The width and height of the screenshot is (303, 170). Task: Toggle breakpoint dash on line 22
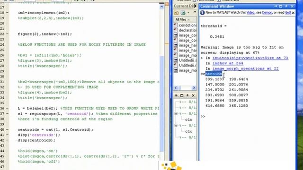(x=7, y=34)
